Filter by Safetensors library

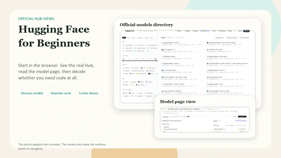coord(150,71)
